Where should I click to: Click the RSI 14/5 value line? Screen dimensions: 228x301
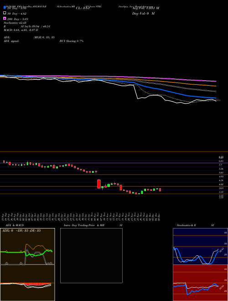(x=27, y=26)
